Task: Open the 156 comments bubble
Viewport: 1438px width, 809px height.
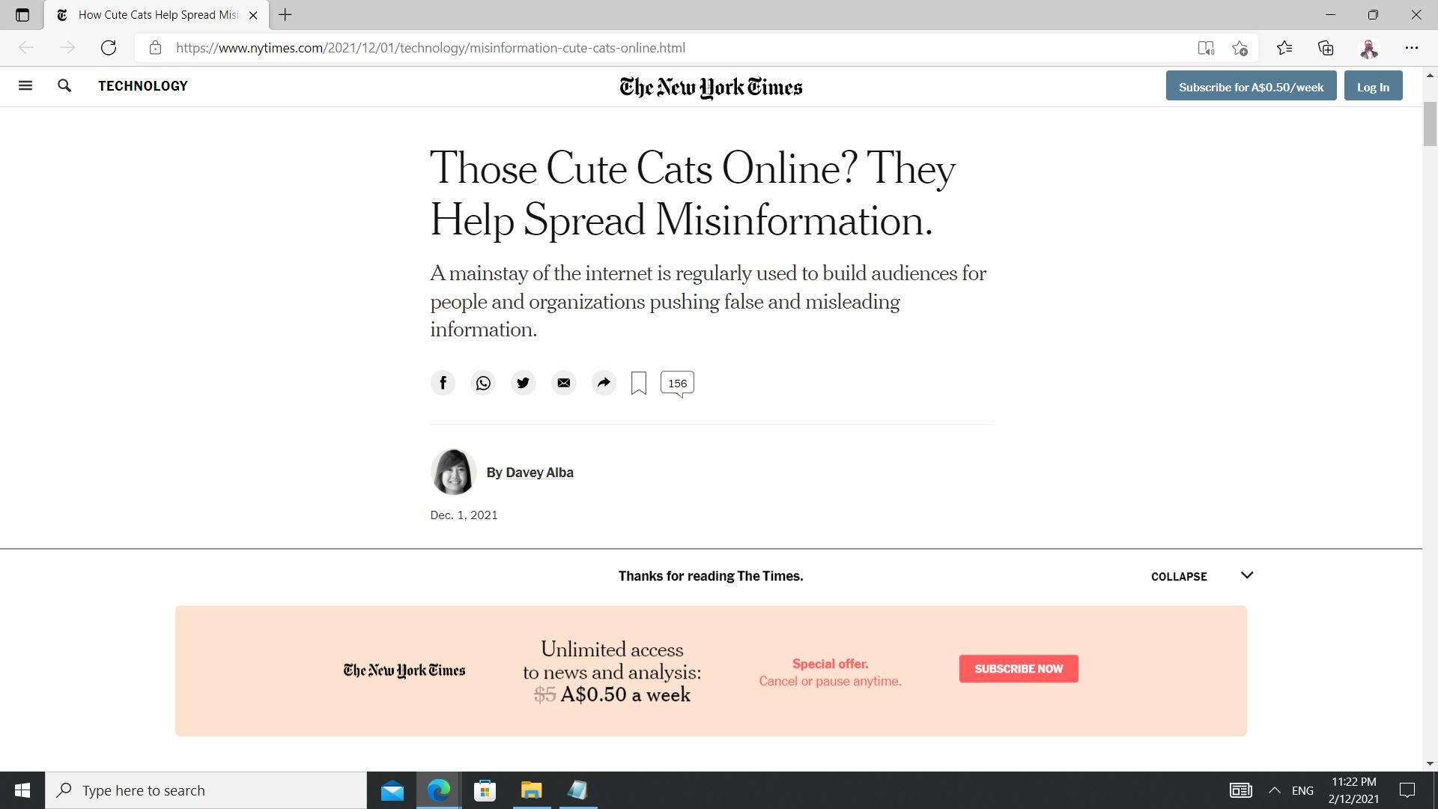Action: click(x=677, y=383)
